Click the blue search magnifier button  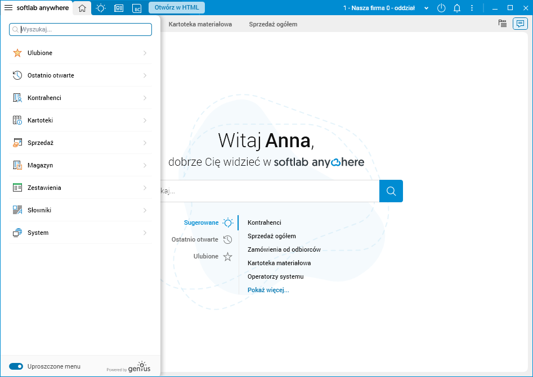click(391, 191)
